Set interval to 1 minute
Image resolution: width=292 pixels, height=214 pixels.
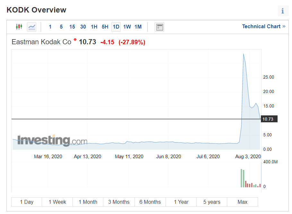click(x=50, y=27)
